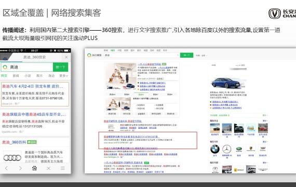Select the 新闻 tab in mobile search
Image resolution: width=296 pixels, height=187 pixels.
[x=16, y=76]
